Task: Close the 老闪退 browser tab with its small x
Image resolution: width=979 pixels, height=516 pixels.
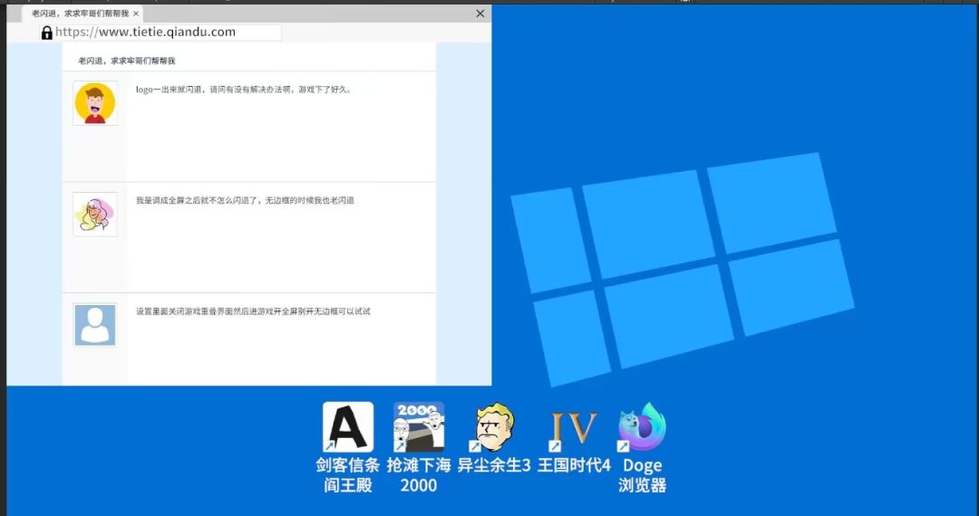Action: pyautogui.click(x=135, y=13)
